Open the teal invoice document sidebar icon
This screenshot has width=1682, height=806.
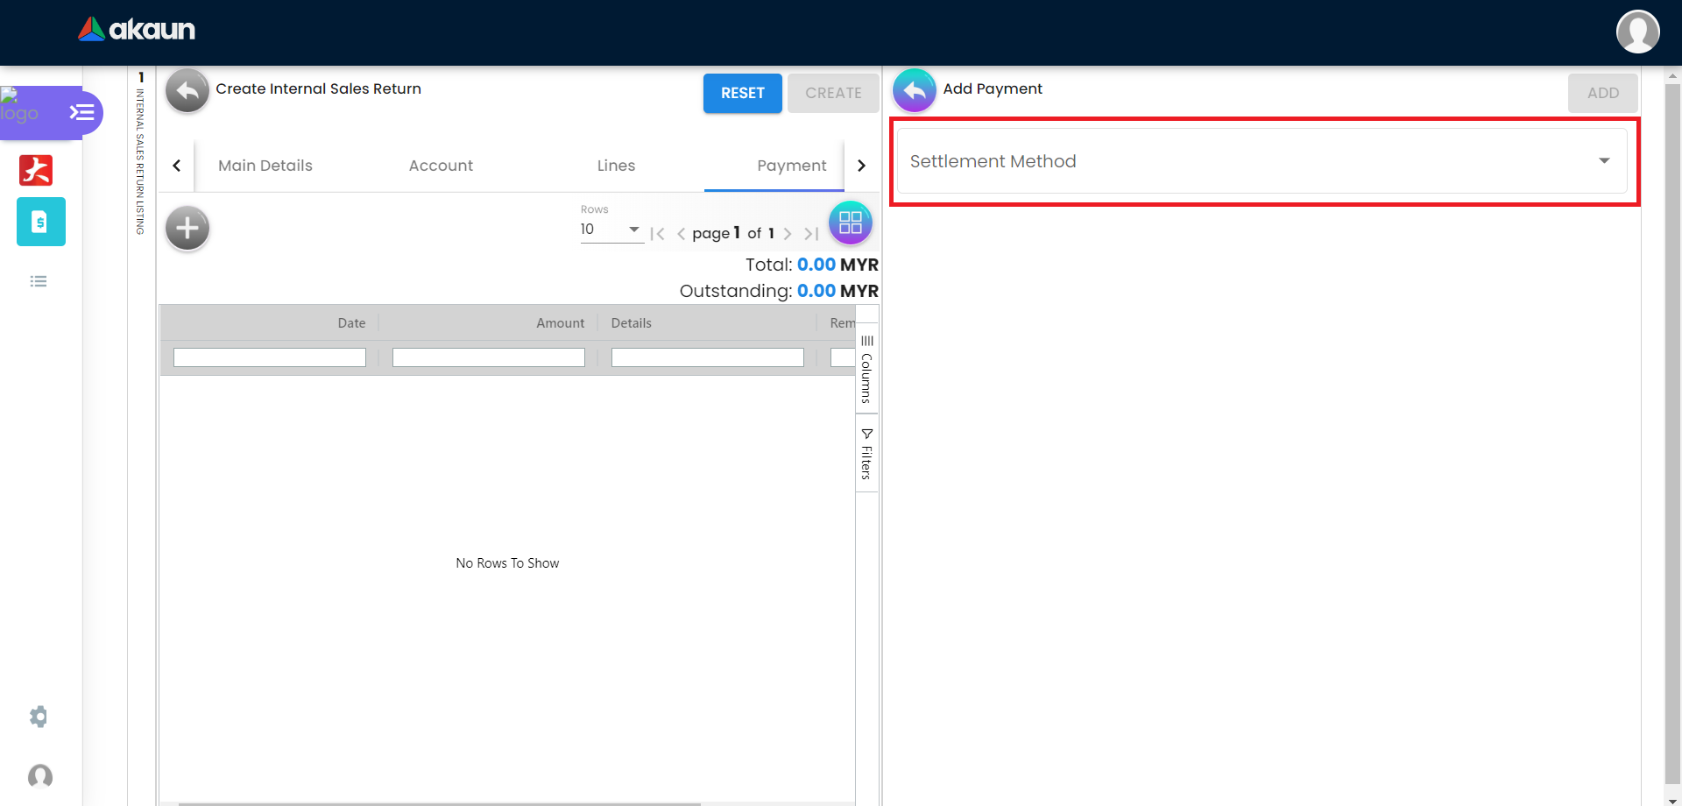point(40,222)
